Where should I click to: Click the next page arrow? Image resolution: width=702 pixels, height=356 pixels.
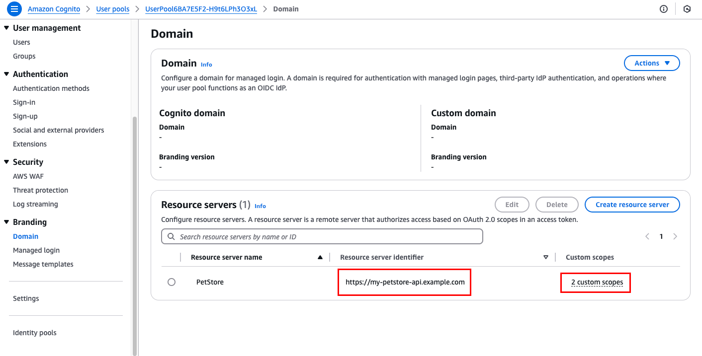click(x=675, y=236)
